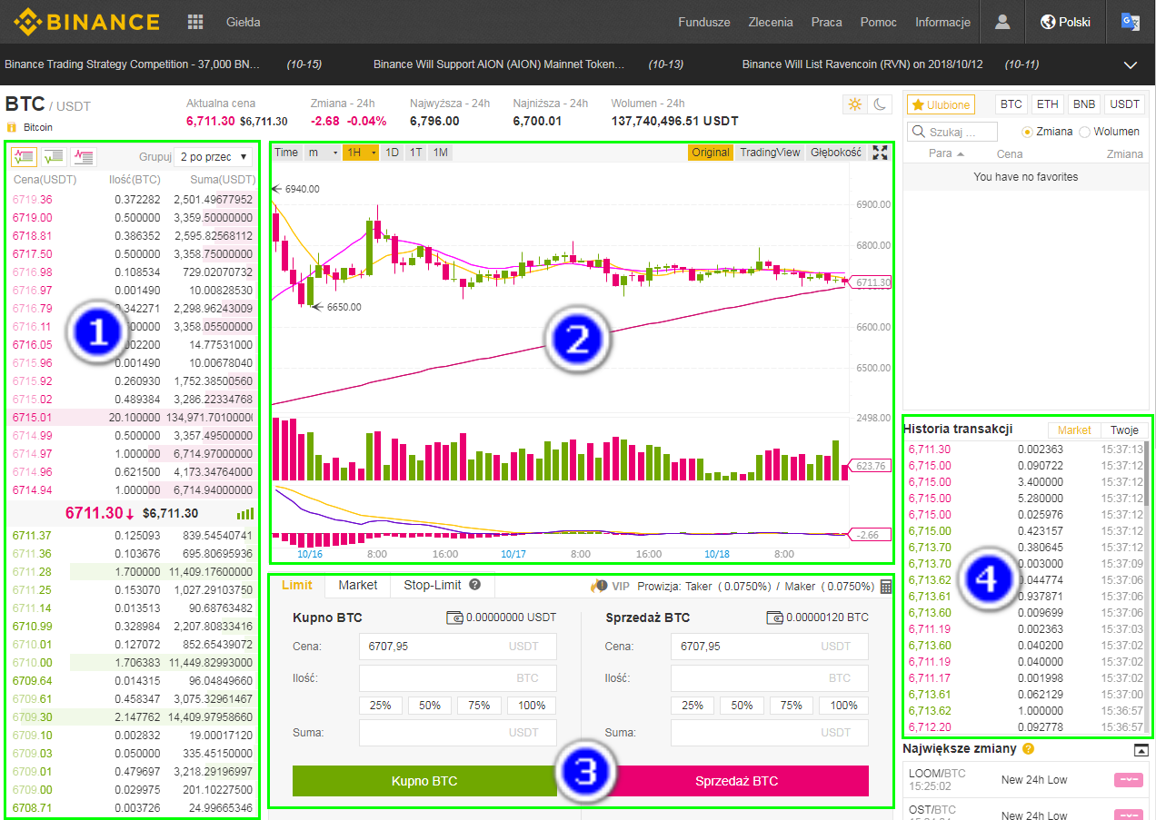Click green Kupno BTC button
The width and height of the screenshot is (1156, 820).
(424, 781)
